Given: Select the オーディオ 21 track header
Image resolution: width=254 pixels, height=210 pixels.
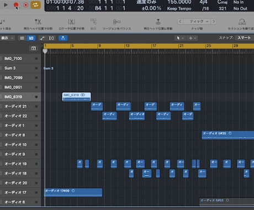Looking at the screenshot, I should pos(20,107).
